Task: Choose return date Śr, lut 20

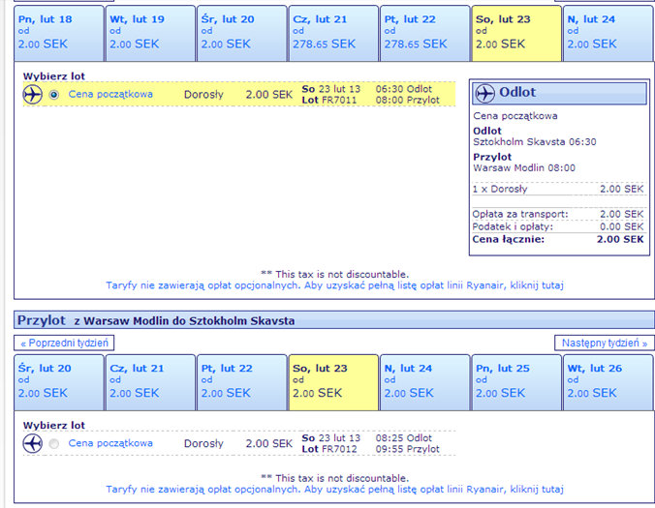Action: coord(59,382)
